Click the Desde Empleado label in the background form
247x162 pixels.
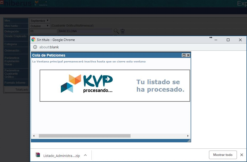pos(15,36)
